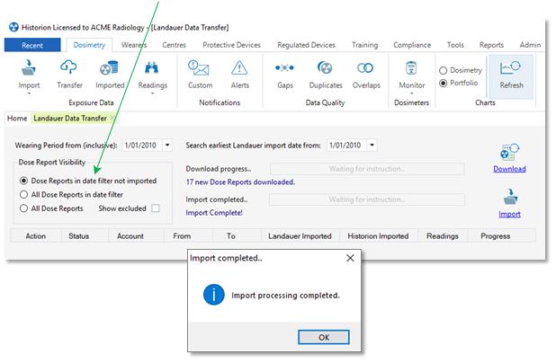556x363 pixels.
Task: Select Dosimetry chart radio button
Action: [x=443, y=70]
